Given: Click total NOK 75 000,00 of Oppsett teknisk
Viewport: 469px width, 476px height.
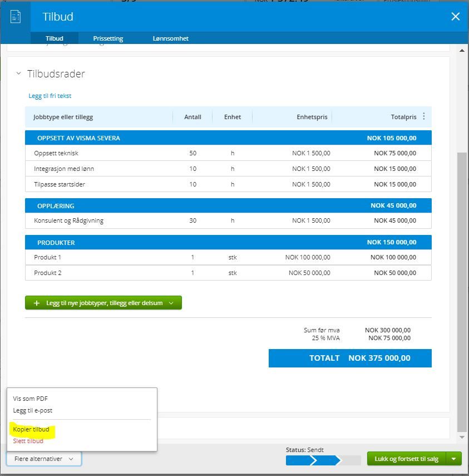Looking at the screenshot, I should point(395,153).
